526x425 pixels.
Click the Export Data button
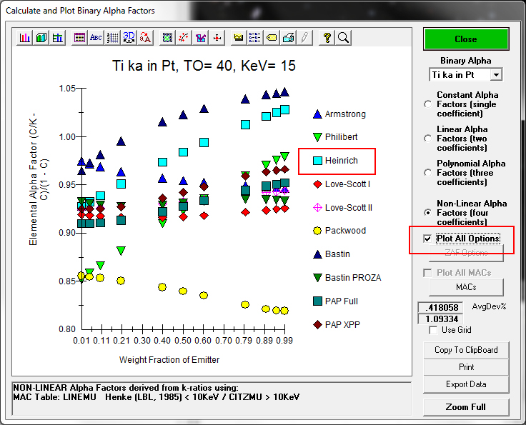466,384
